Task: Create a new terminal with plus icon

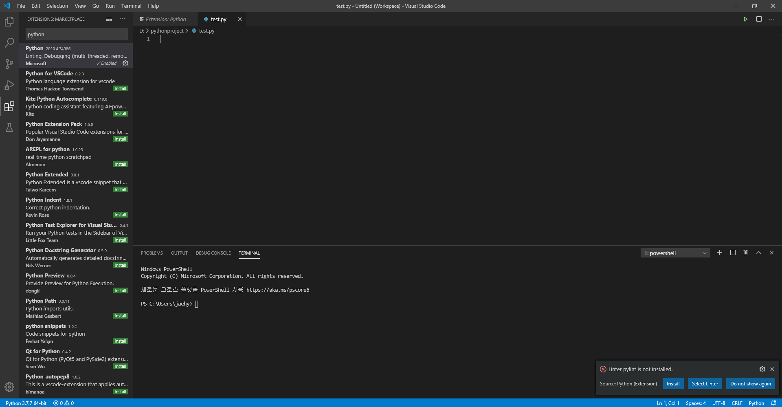Action: (720, 253)
